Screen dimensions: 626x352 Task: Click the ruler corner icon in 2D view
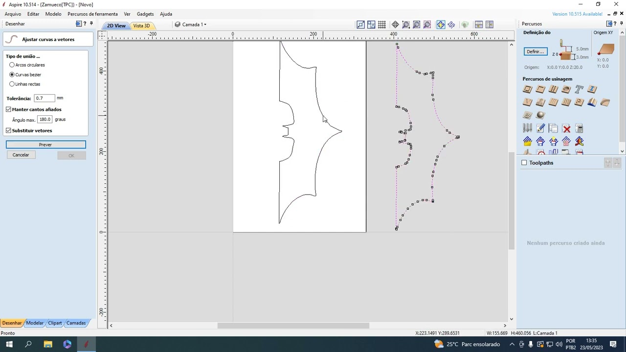[102, 35]
